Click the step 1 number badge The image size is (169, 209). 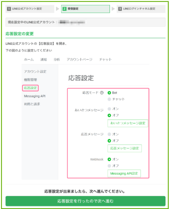(x=9, y=9)
